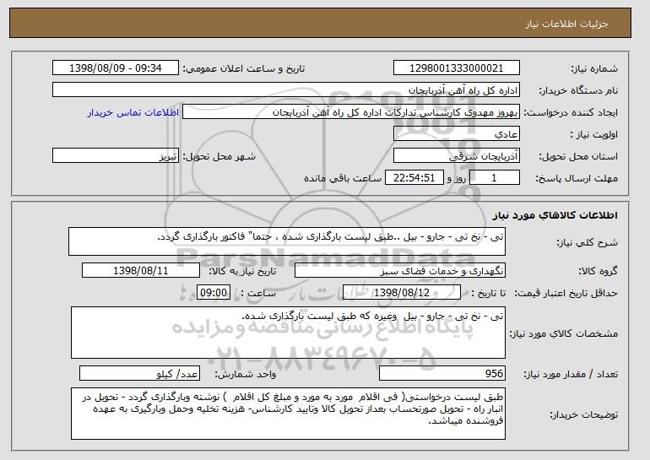Image resolution: width=650 pixels, height=460 pixels.
Task: Open the buyer contact information link
Action: [x=133, y=112]
